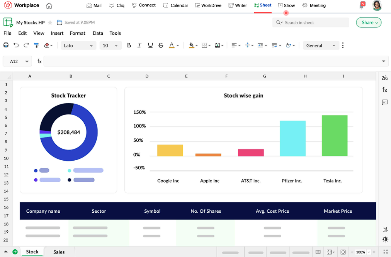This screenshot has width=391, height=257.
Task: Toggle strikethrough formatting
Action: pyautogui.click(x=161, y=45)
